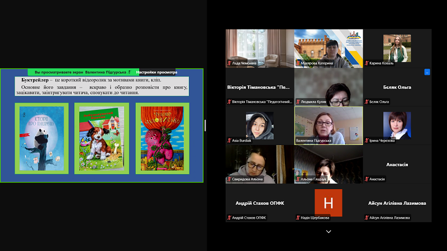Click the puppy book cover on the shared slide
The width and height of the screenshot is (447, 251).
coord(101,138)
